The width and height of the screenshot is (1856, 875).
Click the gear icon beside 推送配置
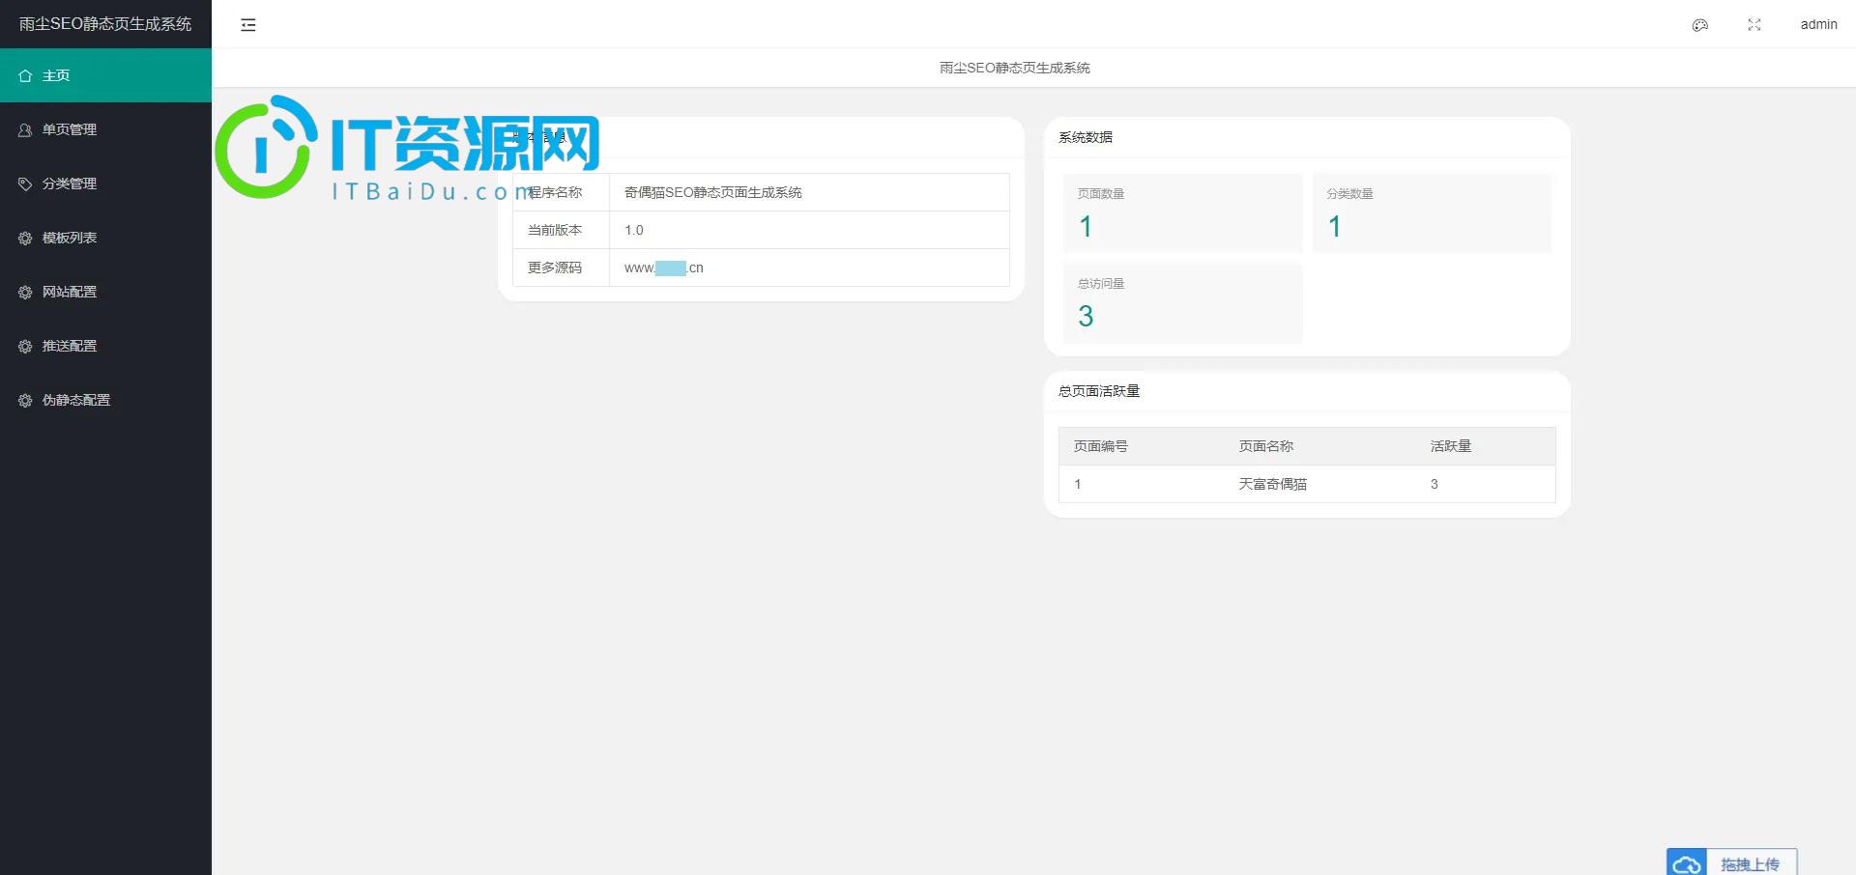[25, 346]
